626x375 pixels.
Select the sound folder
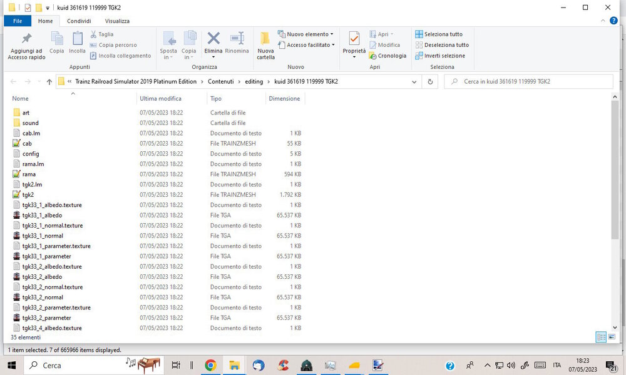[30, 123]
